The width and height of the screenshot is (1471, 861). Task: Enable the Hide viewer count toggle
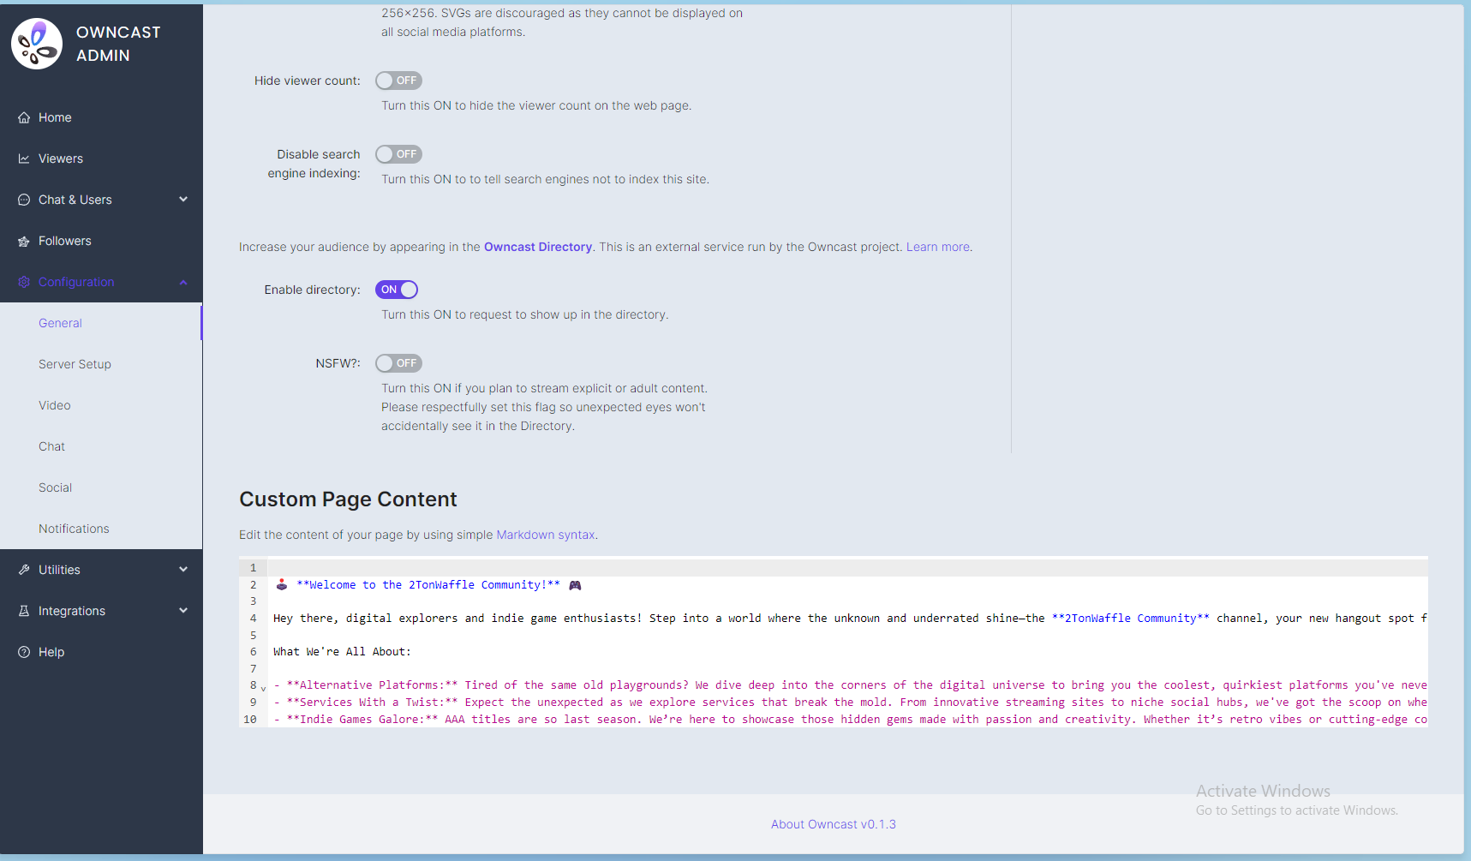[x=398, y=80]
